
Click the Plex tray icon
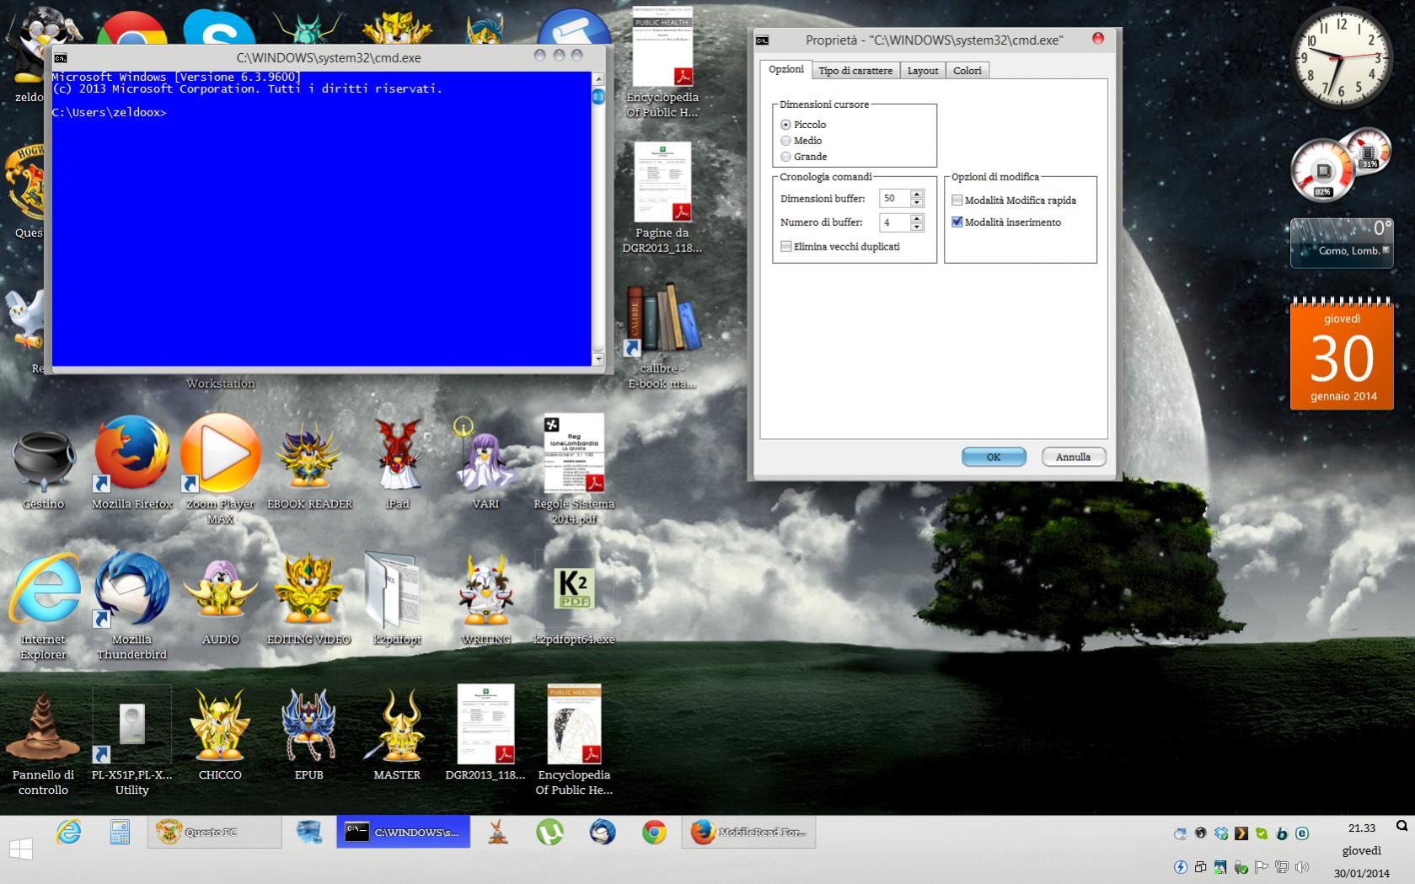click(1241, 833)
